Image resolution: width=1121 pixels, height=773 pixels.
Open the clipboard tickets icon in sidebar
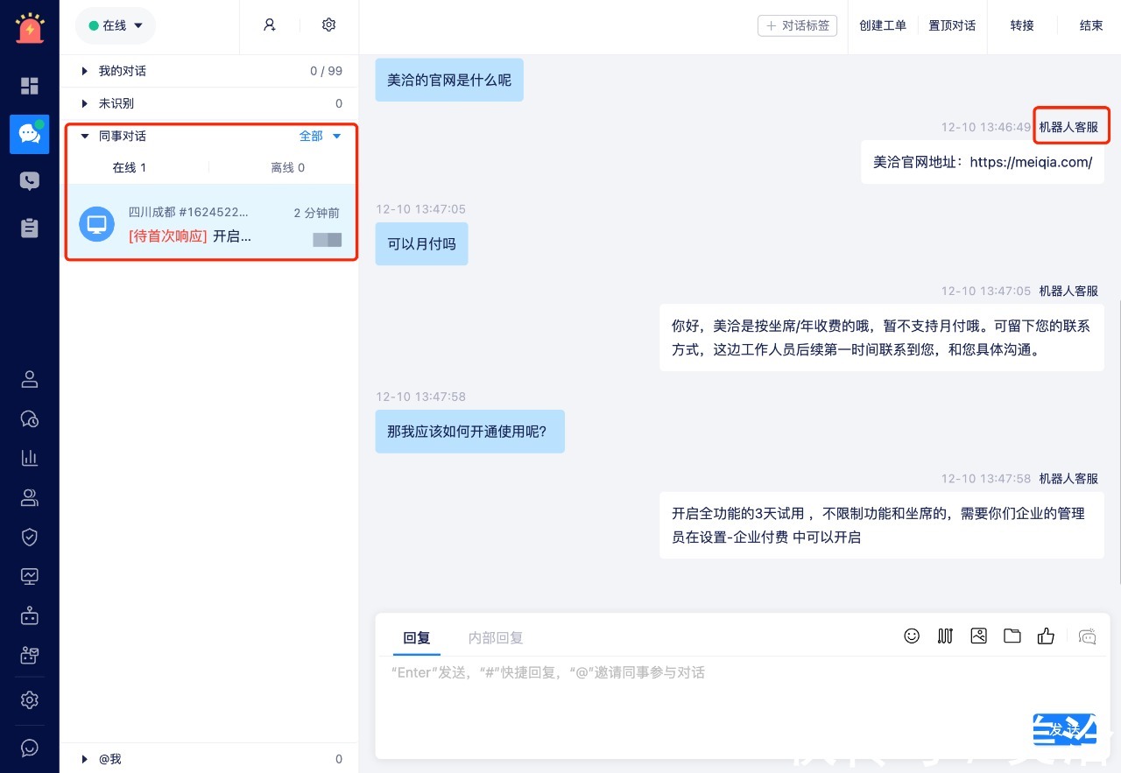pyautogui.click(x=30, y=228)
